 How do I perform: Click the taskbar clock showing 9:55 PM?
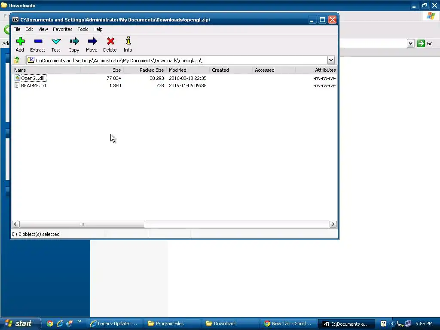(424, 324)
